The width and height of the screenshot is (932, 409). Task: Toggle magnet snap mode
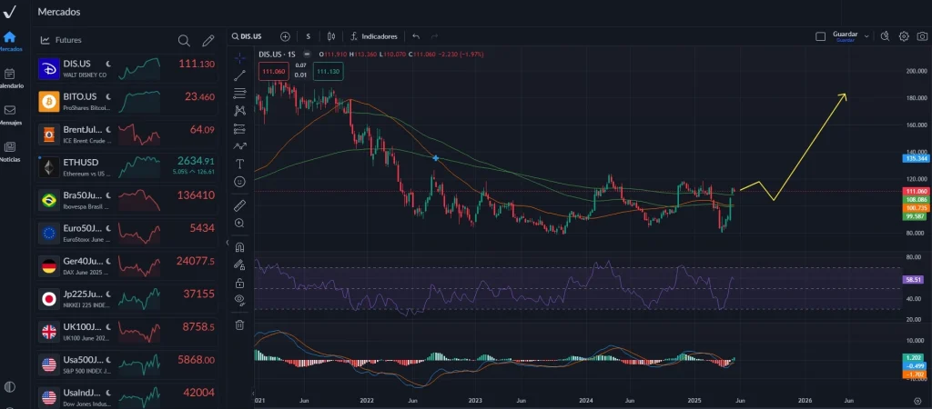click(x=239, y=247)
